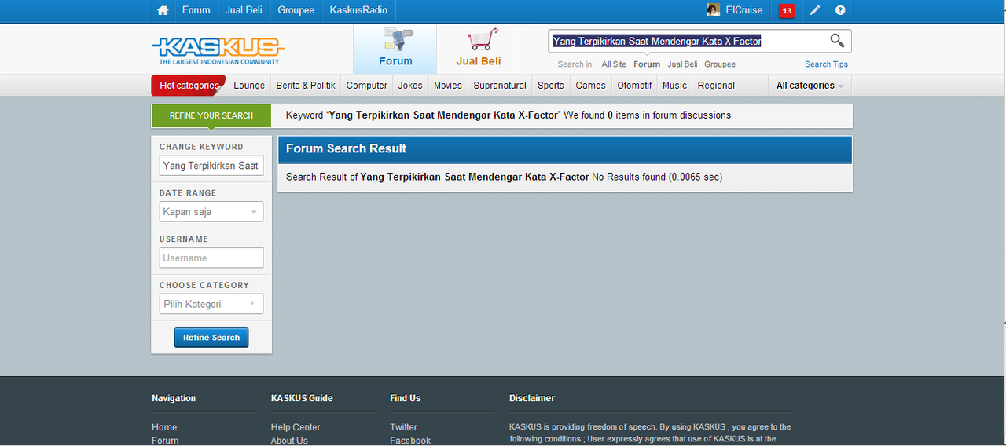Screen dimensions: 1006x446
Task: Open the Music category
Action: [x=674, y=86]
